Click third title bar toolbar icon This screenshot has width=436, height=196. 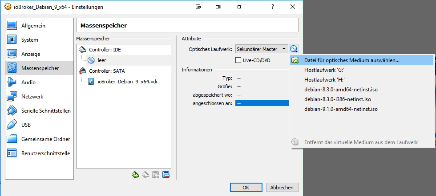click(238, 7)
